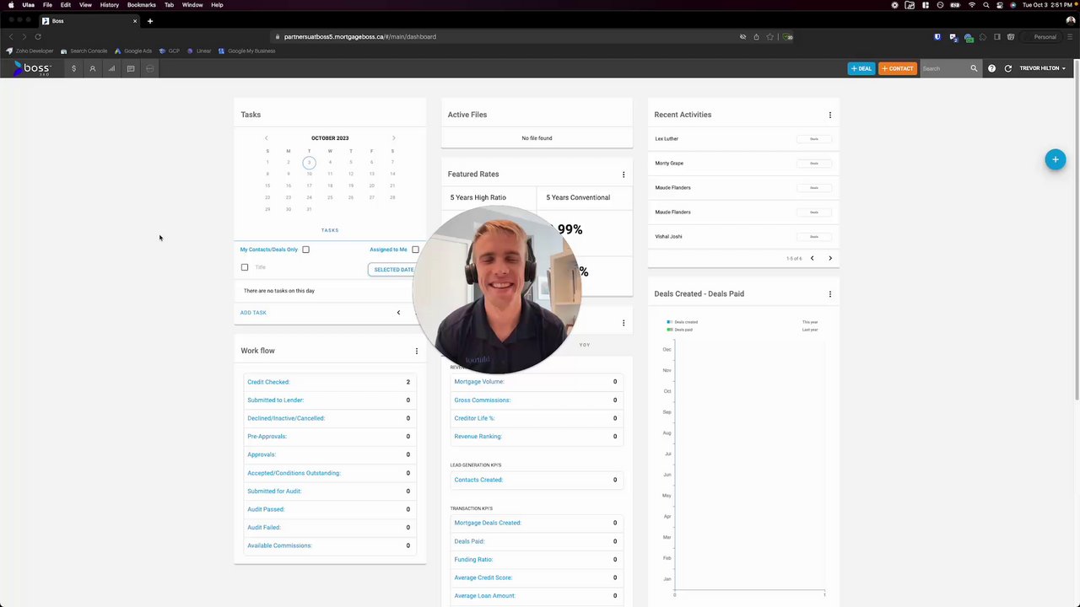
Task: Go to previous month in Tasks calendar
Action: click(267, 138)
